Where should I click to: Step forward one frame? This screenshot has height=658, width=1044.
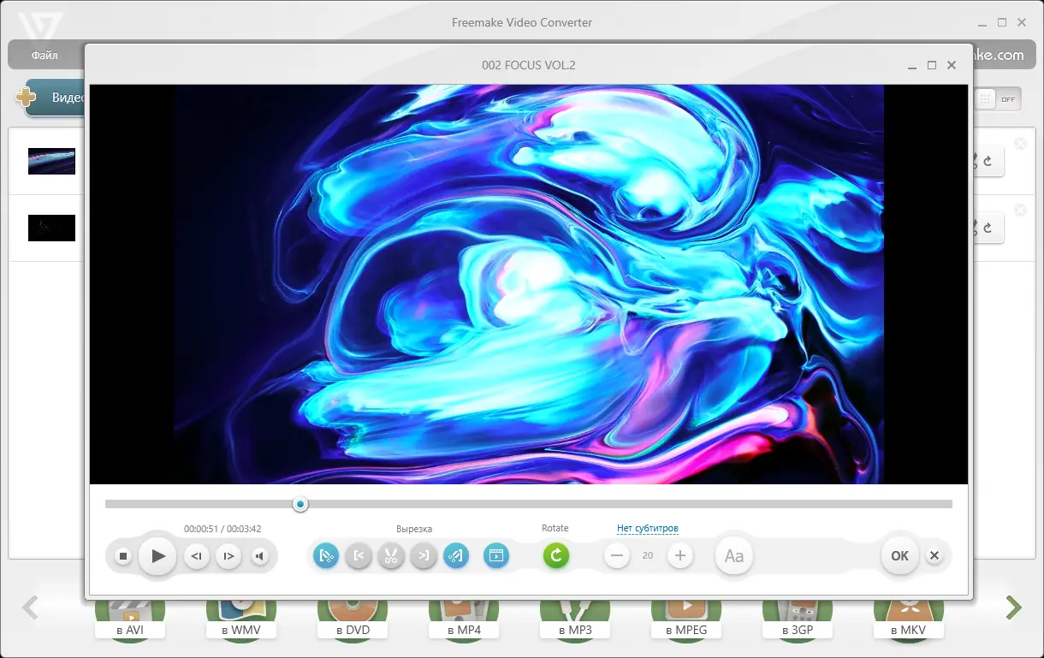click(228, 556)
